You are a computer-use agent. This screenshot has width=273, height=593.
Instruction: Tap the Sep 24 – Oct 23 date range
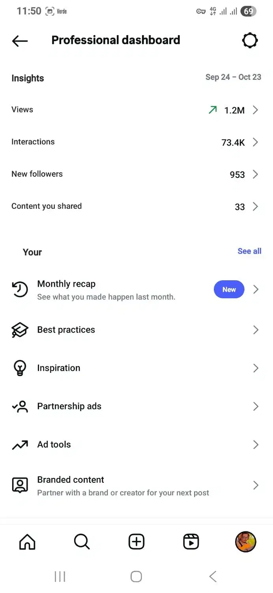pyautogui.click(x=233, y=77)
